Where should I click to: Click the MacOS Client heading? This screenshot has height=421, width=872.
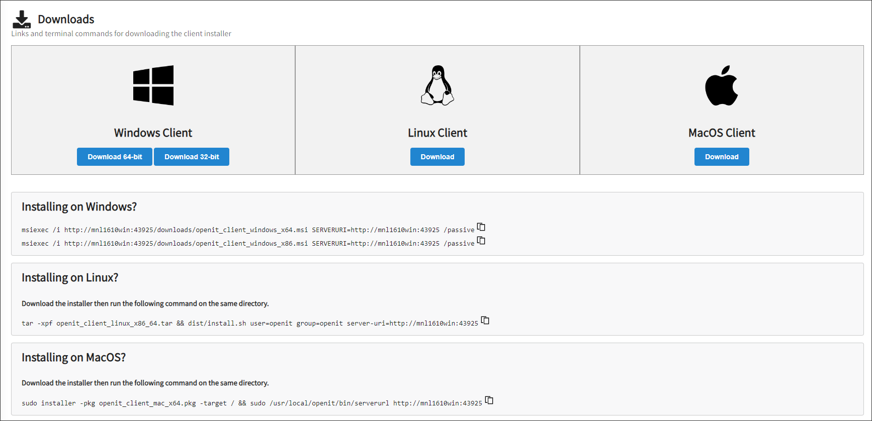(722, 133)
